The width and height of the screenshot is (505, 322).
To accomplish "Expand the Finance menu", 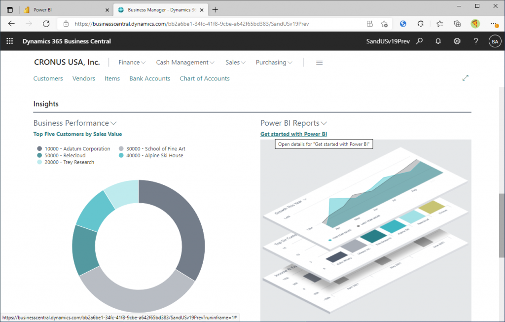I will pyautogui.click(x=132, y=63).
